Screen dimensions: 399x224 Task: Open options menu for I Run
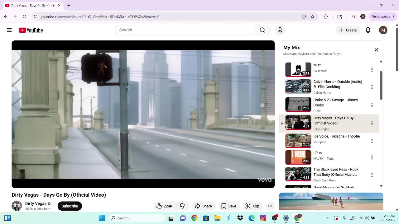point(372,157)
